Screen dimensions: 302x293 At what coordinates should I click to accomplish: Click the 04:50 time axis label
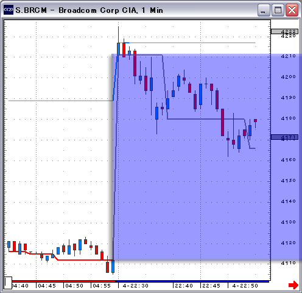pos(74,286)
